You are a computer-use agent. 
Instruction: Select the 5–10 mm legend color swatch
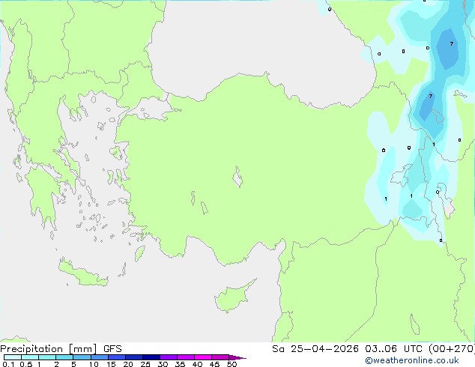(x=82, y=357)
